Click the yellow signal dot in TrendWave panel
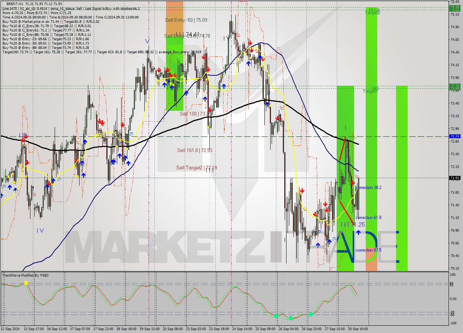 26,283
